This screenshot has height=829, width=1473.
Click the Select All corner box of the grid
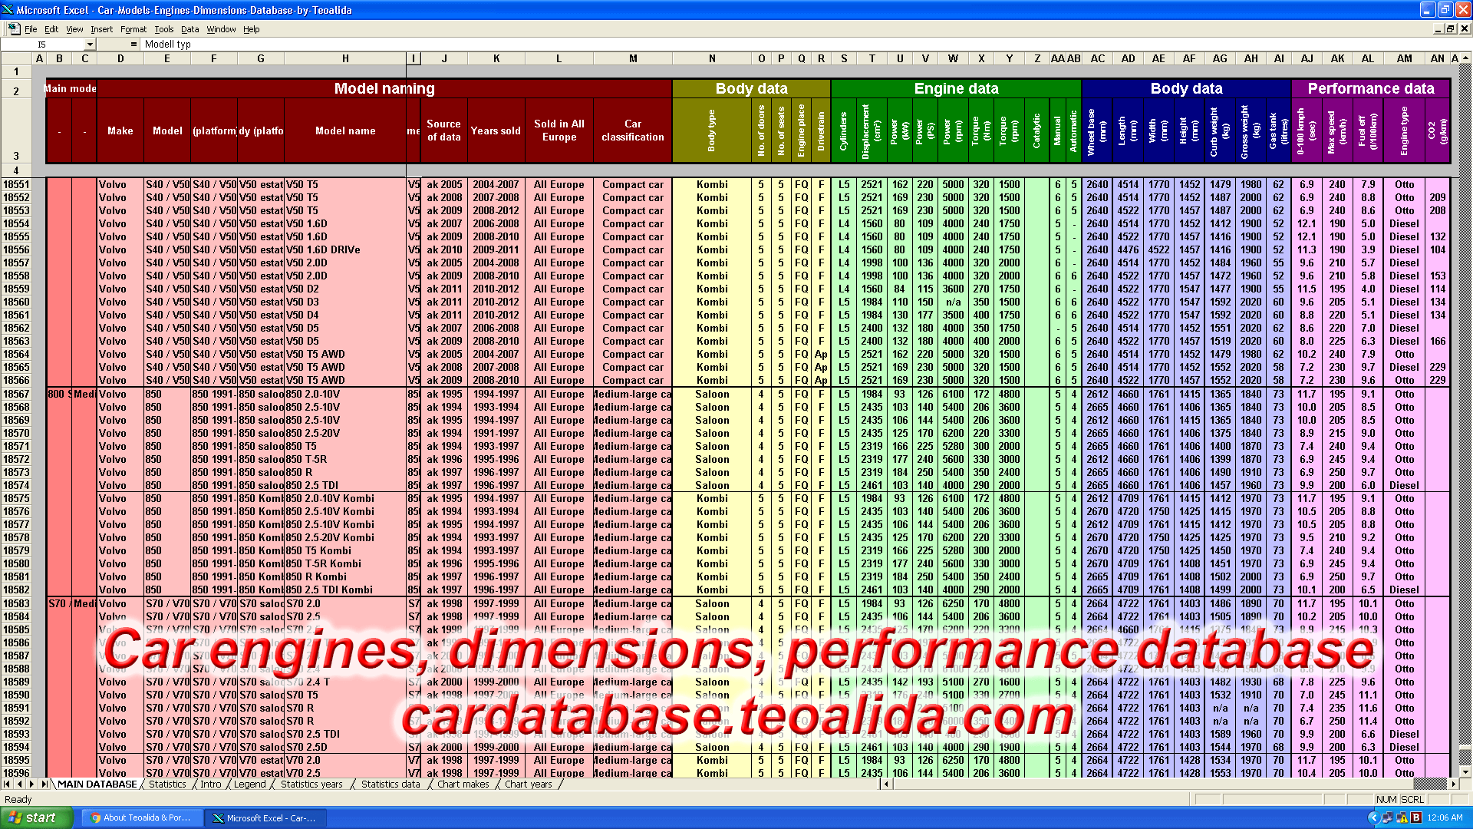point(15,58)
